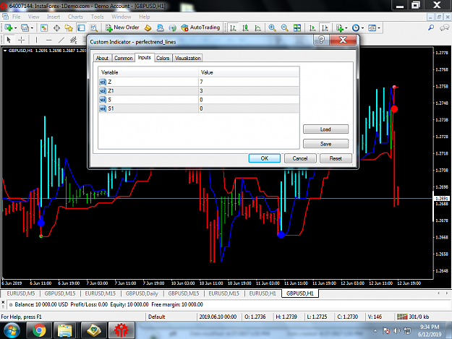Select the Cursor arrow tool
452x339 pixels.
[9, 40]
